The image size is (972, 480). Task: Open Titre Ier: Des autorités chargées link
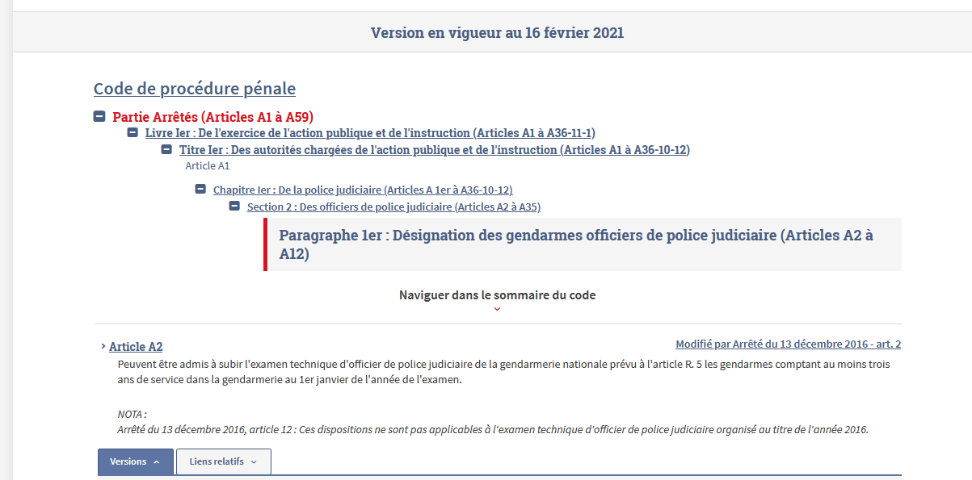coord(435,150)
